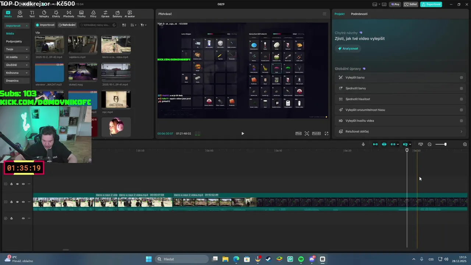Lock the audio track
471x265 pixels.
[x=11, y=218]
